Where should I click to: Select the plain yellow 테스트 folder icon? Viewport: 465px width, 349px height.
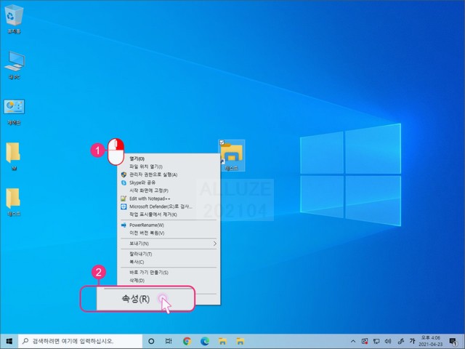tap(14, 202)
